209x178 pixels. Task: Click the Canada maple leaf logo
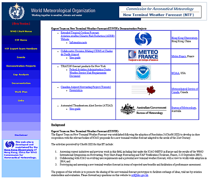point(143,90)
